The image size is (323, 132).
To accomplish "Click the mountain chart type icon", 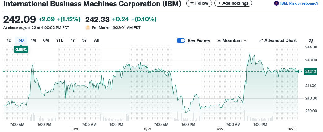I will (x=219, y=41).
